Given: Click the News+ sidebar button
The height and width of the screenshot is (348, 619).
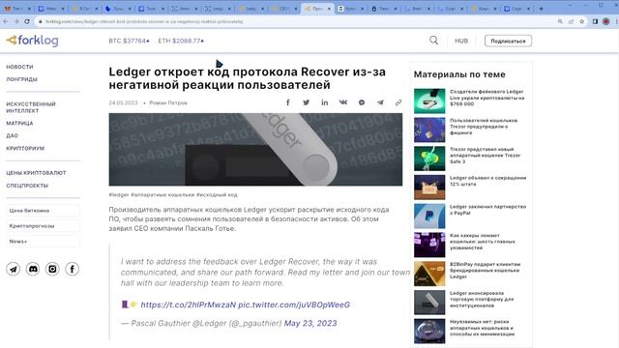Looking at the screenshot, I should pos(43,241).
